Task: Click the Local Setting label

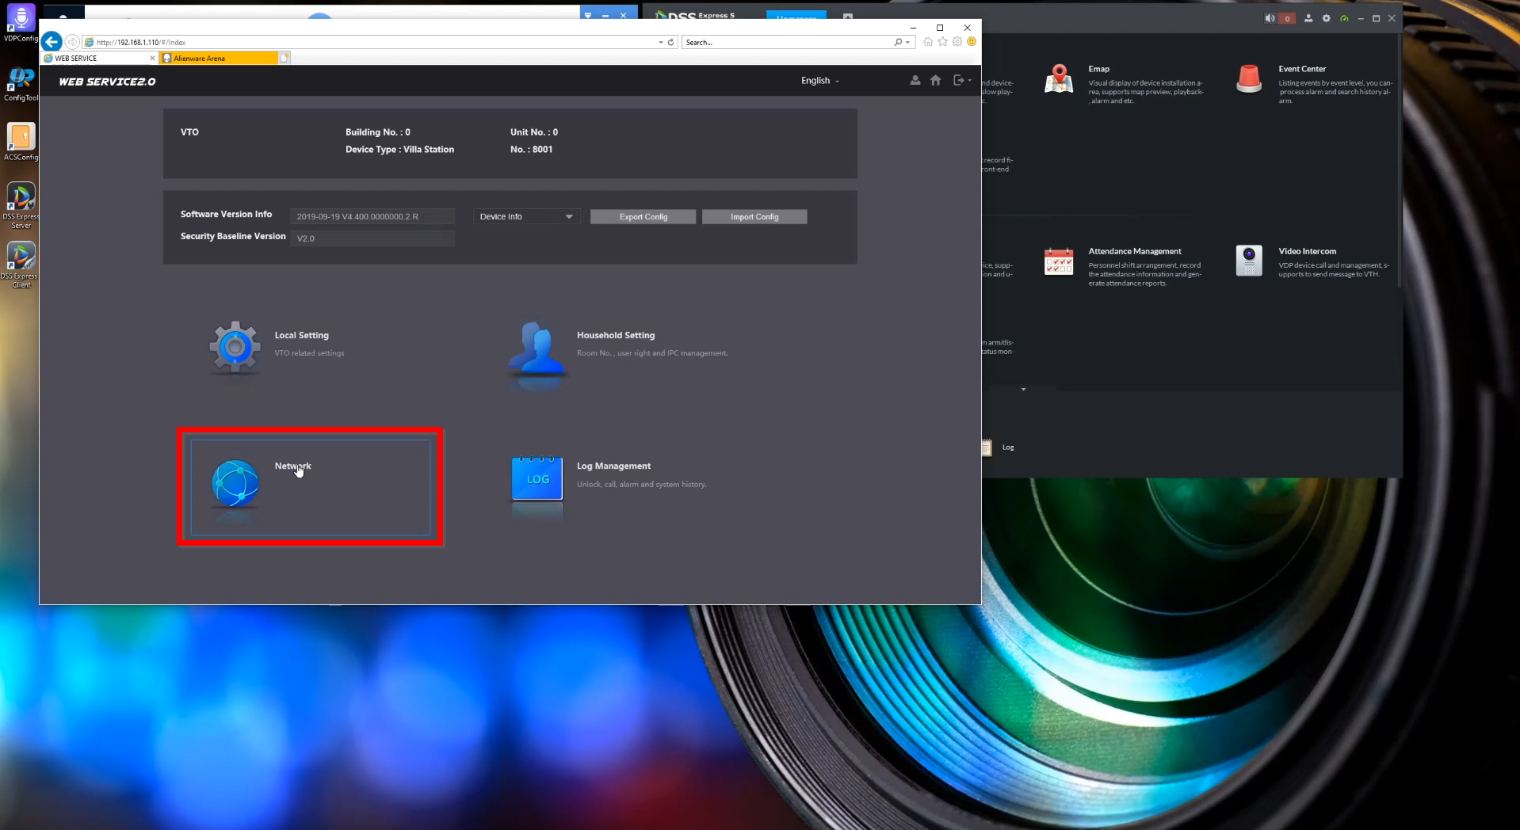Action: 302,336
